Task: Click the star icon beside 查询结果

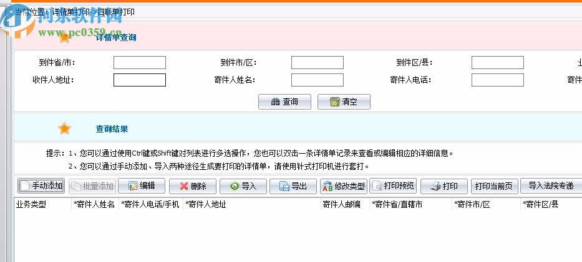Action: point(64,129)
